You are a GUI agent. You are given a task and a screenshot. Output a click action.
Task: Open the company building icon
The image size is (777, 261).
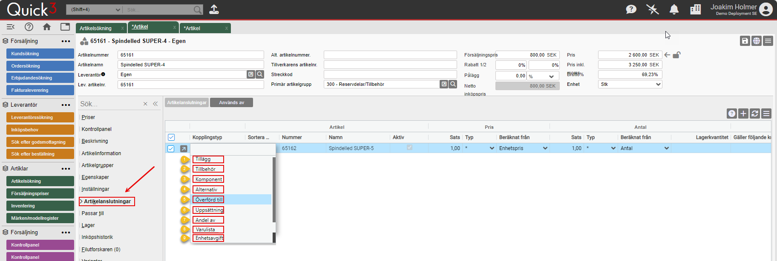pos(695,9)
